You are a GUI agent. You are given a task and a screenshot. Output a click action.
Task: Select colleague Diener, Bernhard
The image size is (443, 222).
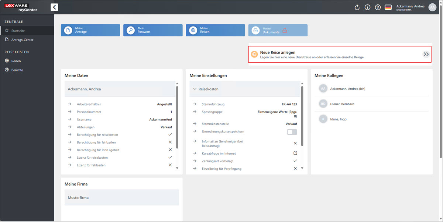[342, 104]
